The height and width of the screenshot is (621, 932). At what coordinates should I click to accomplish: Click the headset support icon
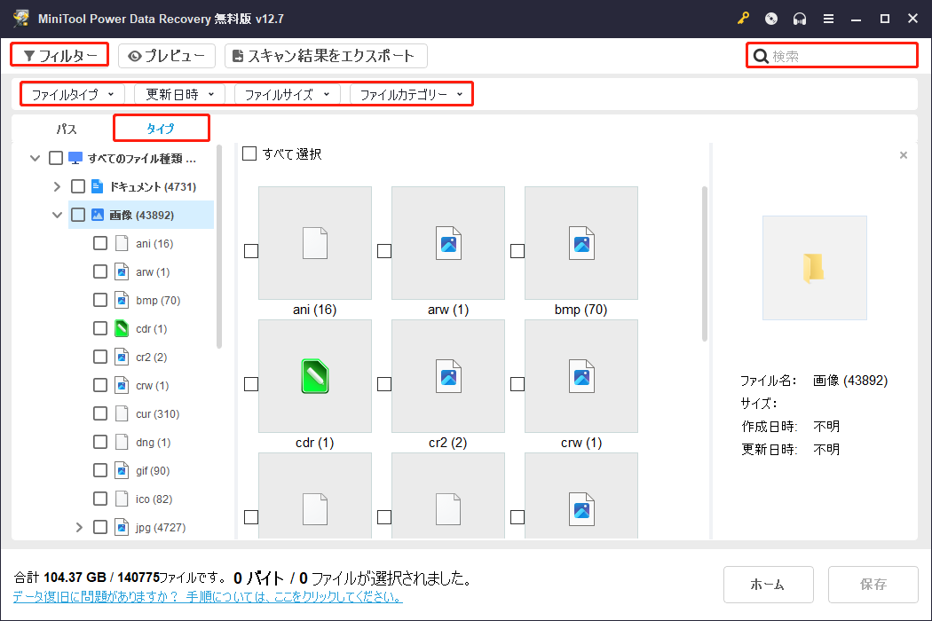tap(799, 18)
